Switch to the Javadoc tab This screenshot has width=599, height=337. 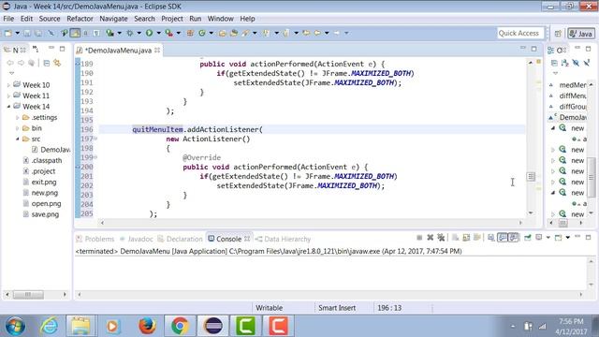(136, 239)
